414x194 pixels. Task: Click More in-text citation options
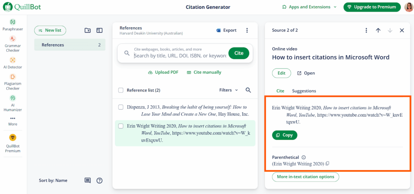306,177
